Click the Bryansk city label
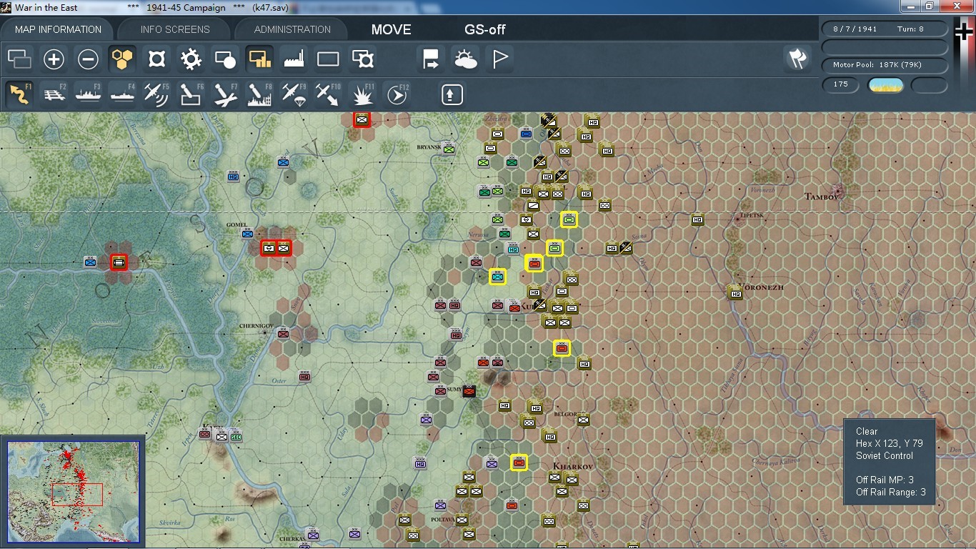The height and width of the screenshot is (549, 976). pyautogui.click(x=429, y=148)
